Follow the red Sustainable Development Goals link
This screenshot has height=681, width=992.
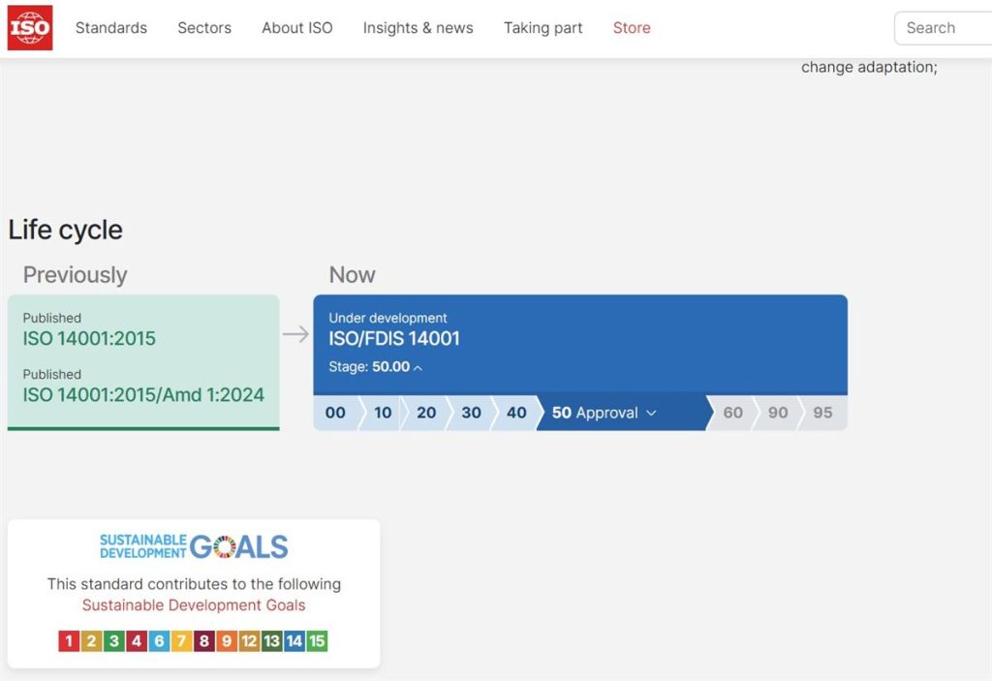(194, 605)
